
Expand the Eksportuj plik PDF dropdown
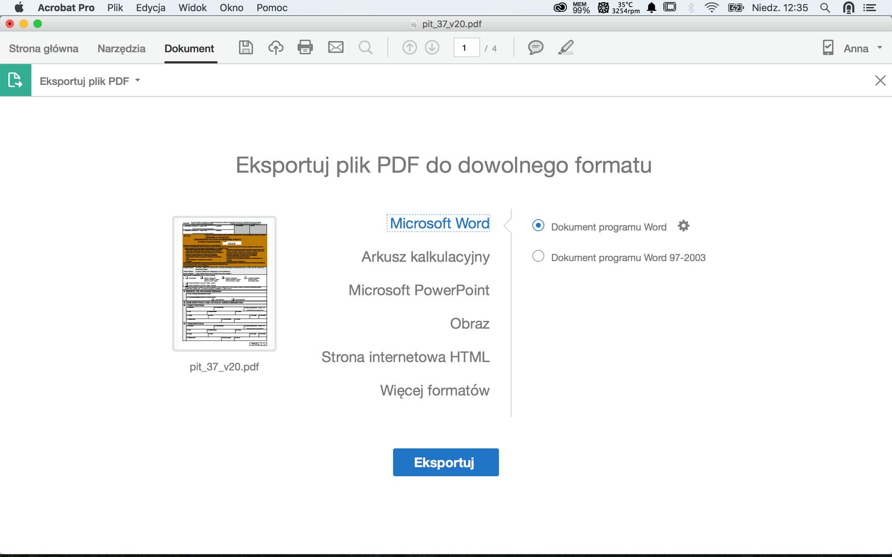pyautogui.click(x=137, y=80)
